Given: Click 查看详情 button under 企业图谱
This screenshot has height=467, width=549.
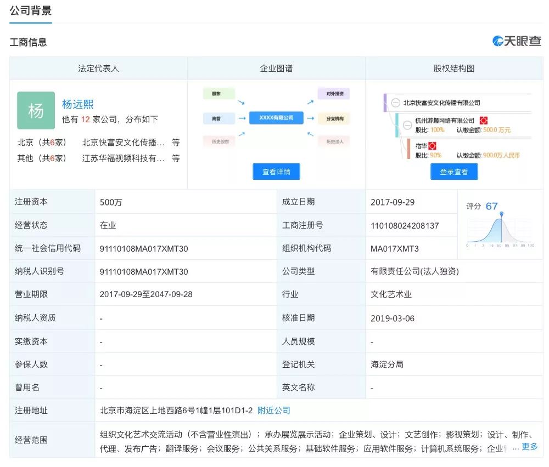Looking at the screenshot, I should pos(276,172).
